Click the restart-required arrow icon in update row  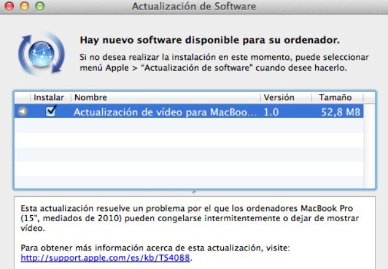coord(23,112)
